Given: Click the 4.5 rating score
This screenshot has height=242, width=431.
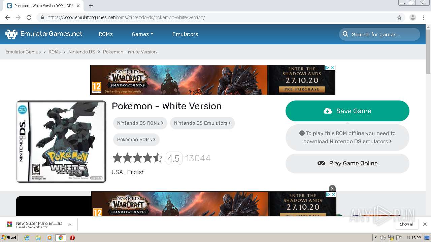Looking at the screenshot, I should click(174, 158).
